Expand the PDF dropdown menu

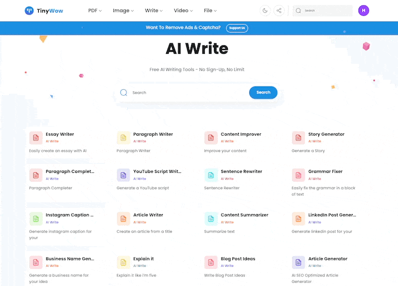click(x=95, y=10)
